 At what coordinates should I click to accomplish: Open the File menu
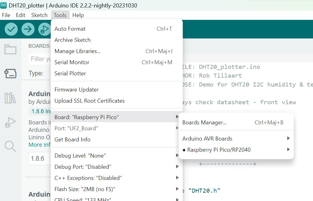6,15
